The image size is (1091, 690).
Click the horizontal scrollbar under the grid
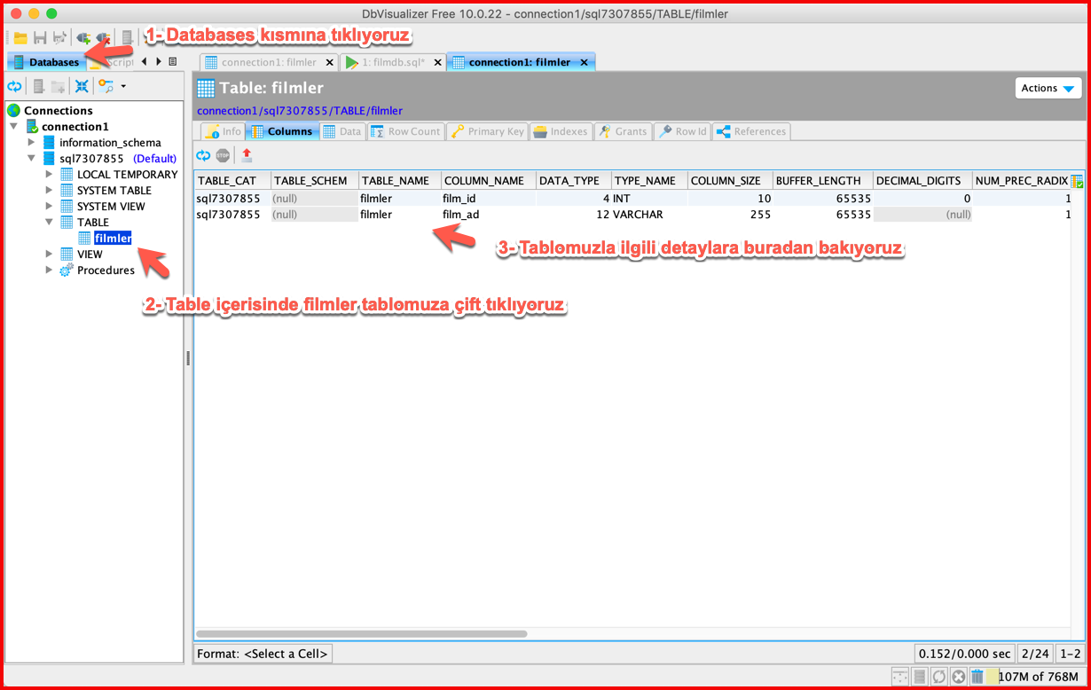[362, 634]
